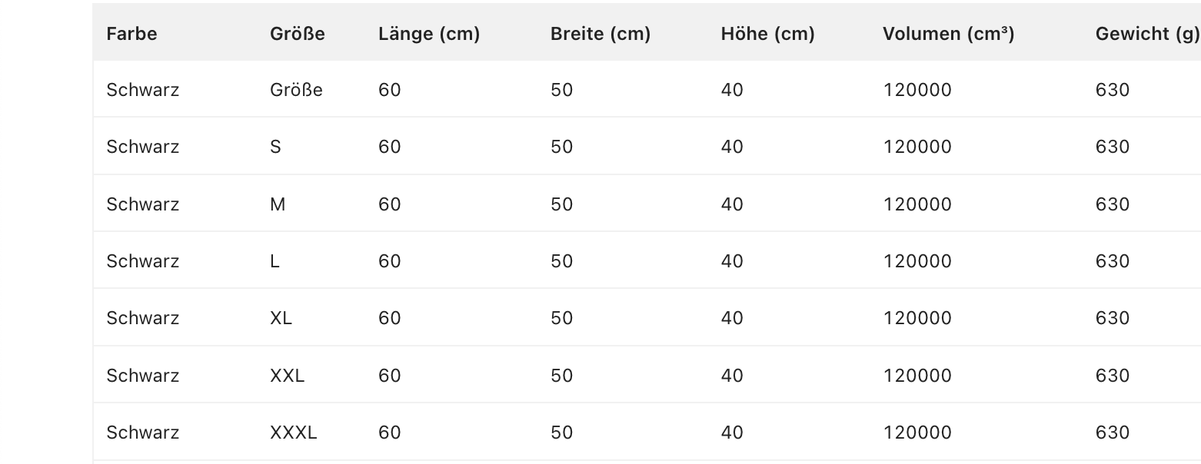
Task: Click the XL size cell
Action: [281, 318]
